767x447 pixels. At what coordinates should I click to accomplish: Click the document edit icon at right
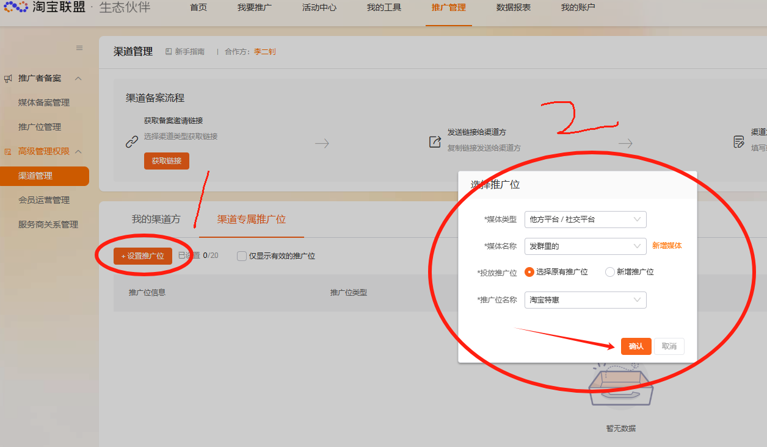point(739,142)
